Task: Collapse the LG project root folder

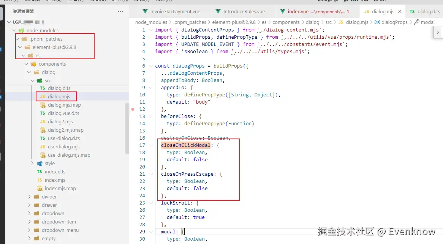Action: [x=9, y=22]
